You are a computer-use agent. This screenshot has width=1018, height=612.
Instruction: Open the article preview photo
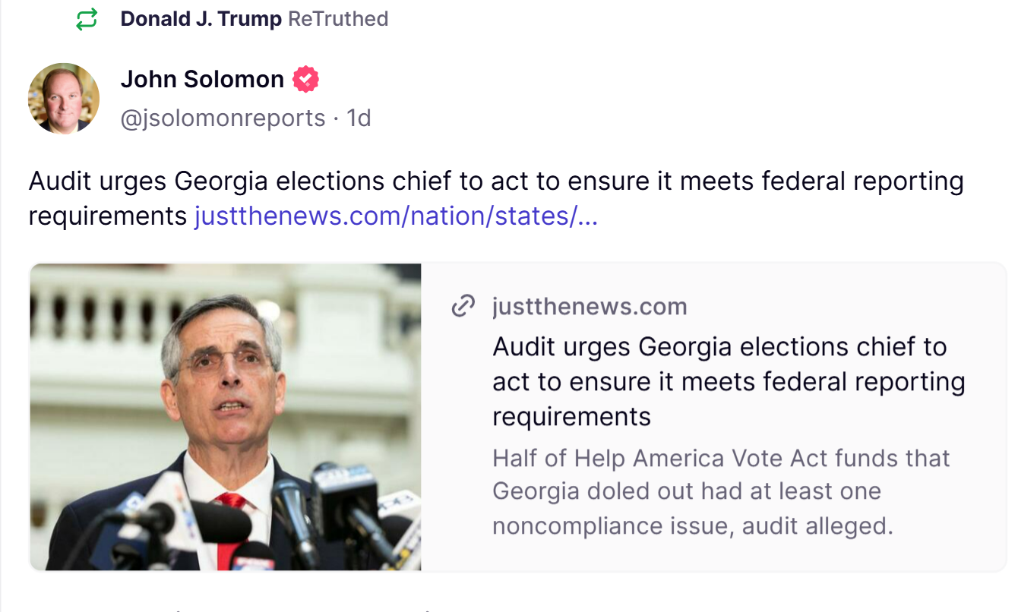pyautogui.click(x=226, y=416)
